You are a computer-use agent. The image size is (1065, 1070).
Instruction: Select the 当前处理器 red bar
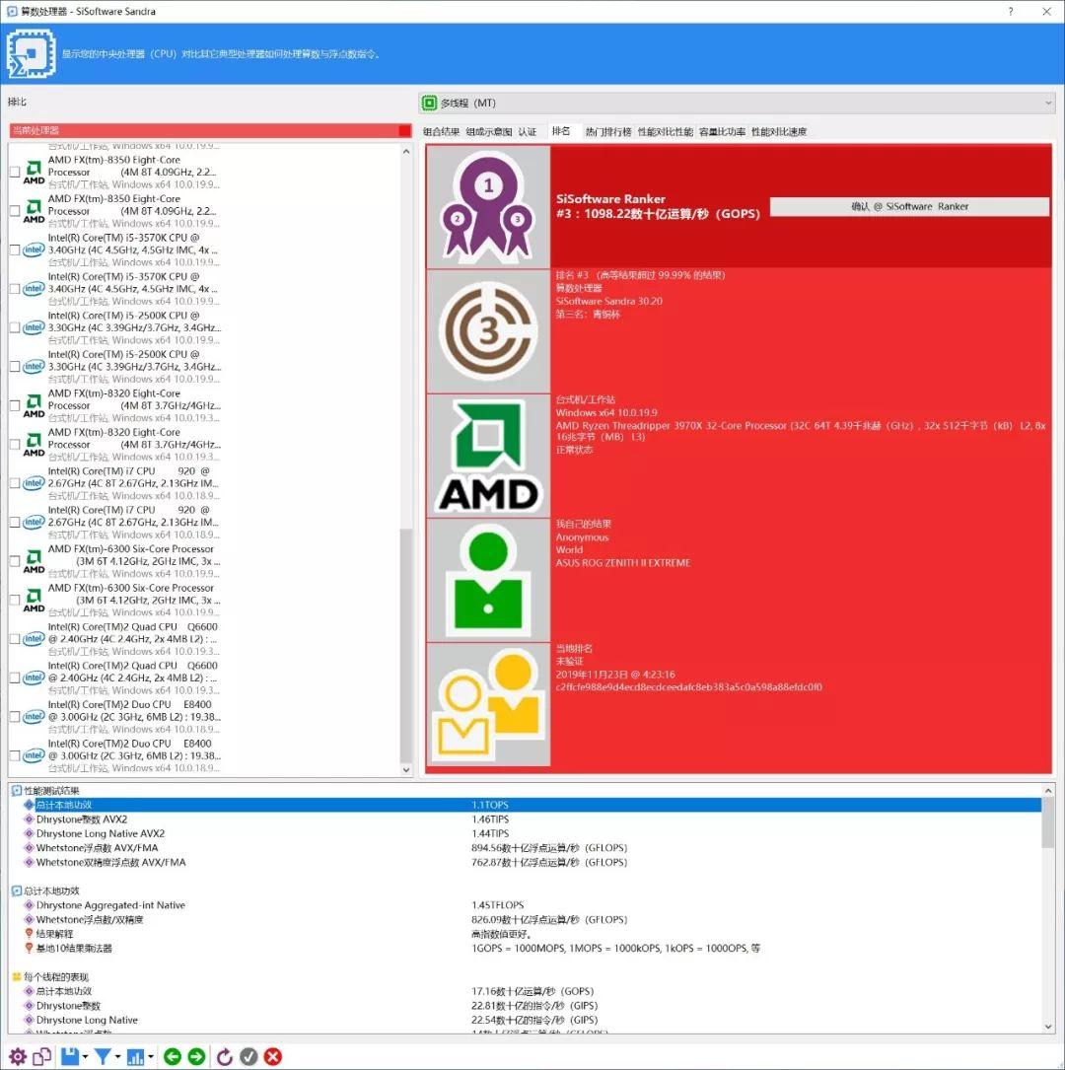pos(210,130)
